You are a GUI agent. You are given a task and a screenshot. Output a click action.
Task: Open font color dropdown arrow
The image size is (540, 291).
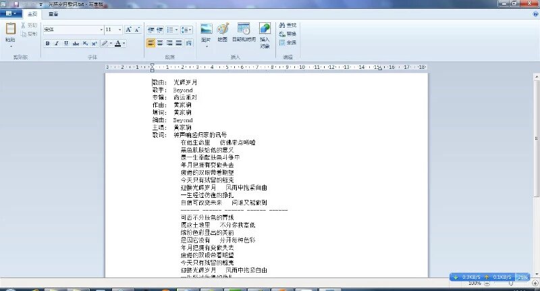(x=124, y=43)
